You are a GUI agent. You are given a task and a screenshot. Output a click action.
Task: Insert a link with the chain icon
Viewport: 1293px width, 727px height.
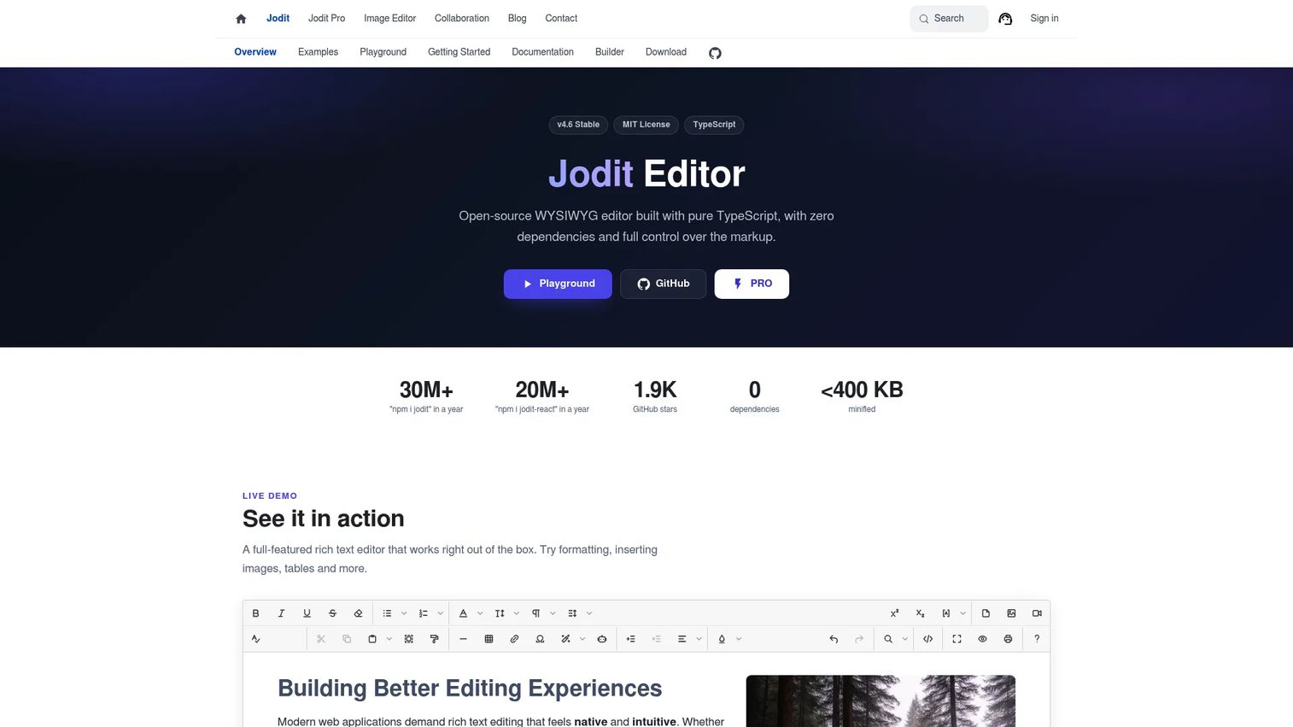pos(514,639)
